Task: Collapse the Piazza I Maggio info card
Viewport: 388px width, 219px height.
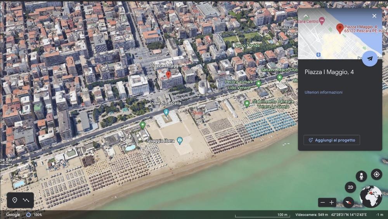Action: (x=306, y=16)
